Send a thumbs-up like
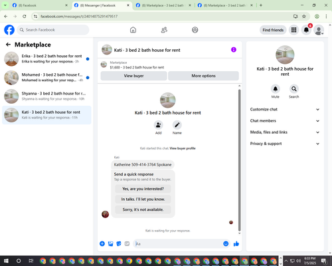This screenshot has height=266, width=332. pyautogui.click(x=236, y=244)
